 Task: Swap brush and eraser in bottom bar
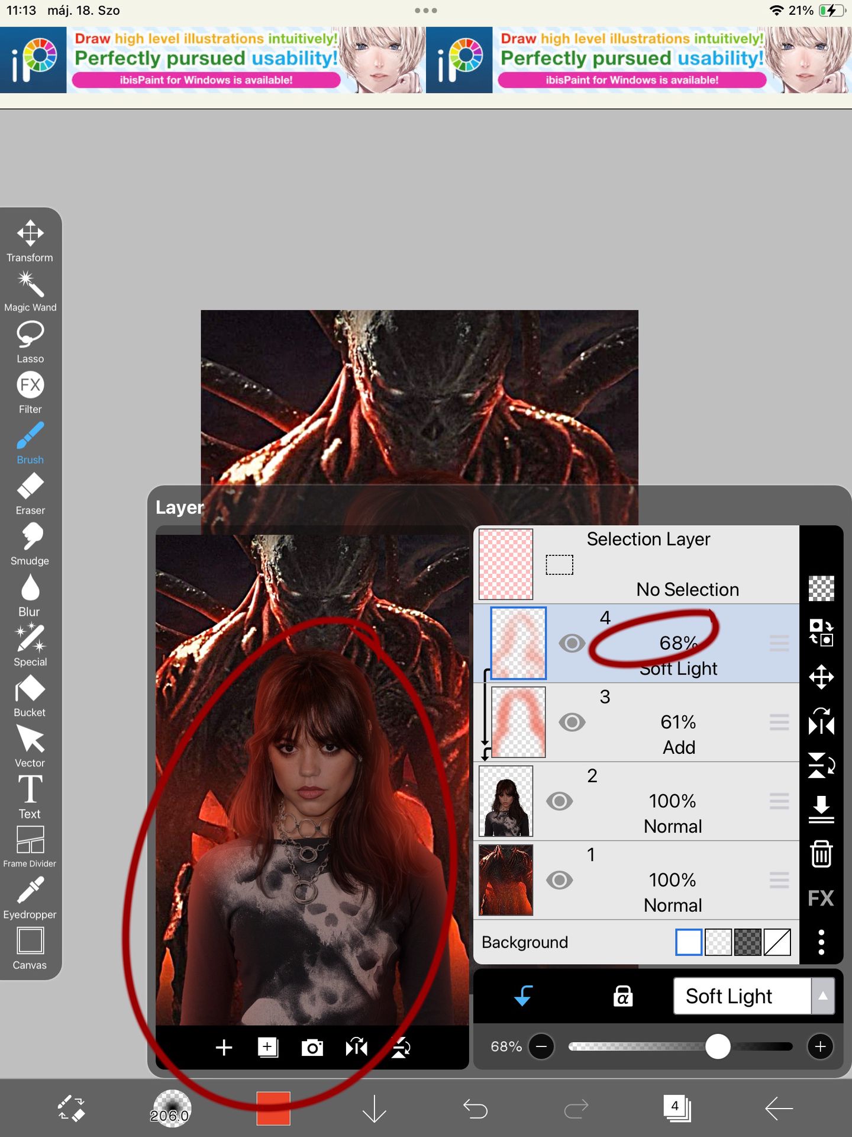[71, 1108]
